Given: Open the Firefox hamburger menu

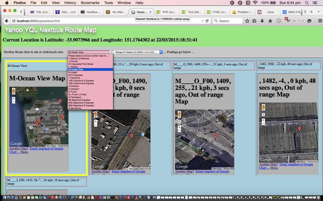Looking at the screenshot, I should pyautogui.click(x=320, y=21).
